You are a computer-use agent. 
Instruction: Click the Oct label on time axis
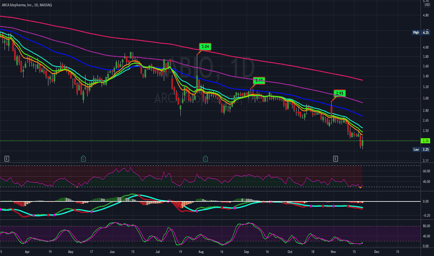coord(290,252)
